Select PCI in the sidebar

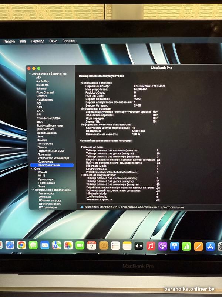pos(39,104)
